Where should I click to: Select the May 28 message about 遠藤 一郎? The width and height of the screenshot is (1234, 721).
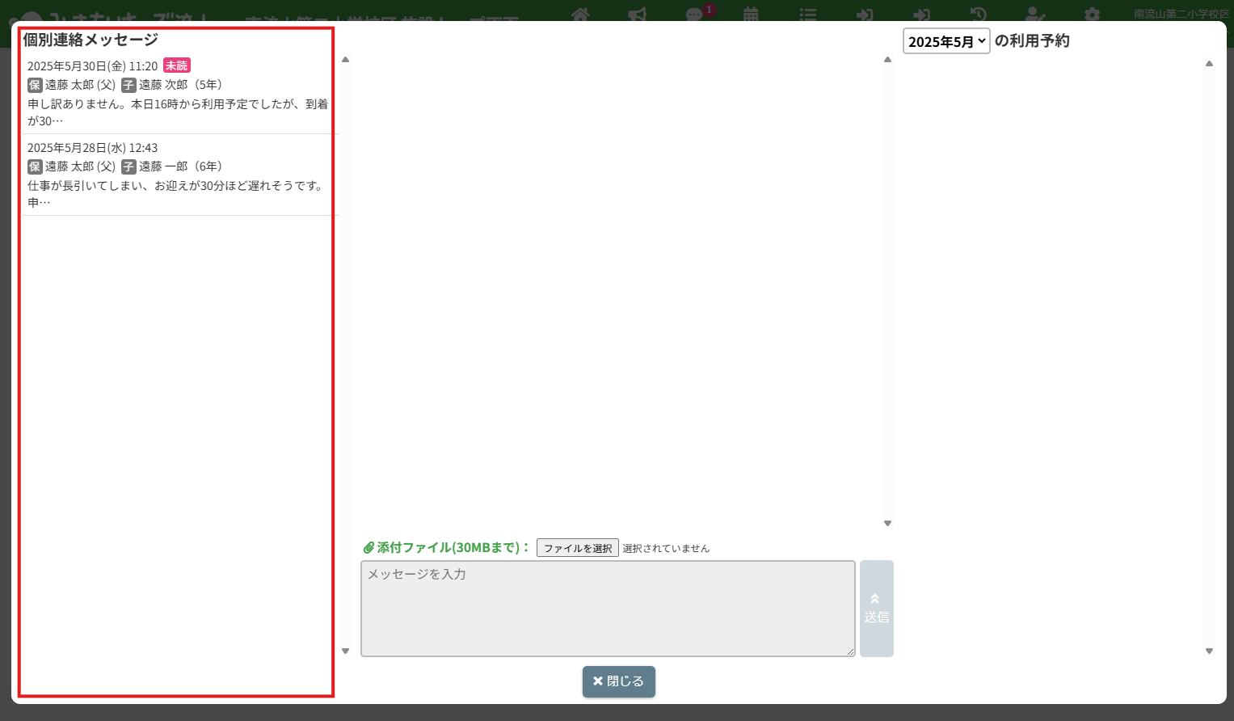click(177, 175)
